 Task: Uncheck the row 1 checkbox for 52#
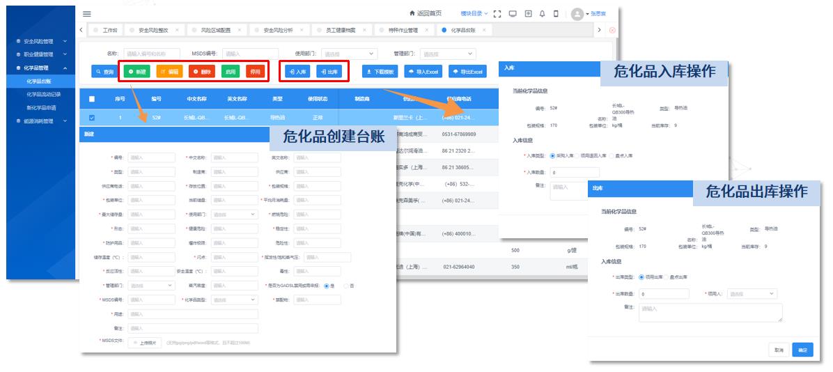92,118
